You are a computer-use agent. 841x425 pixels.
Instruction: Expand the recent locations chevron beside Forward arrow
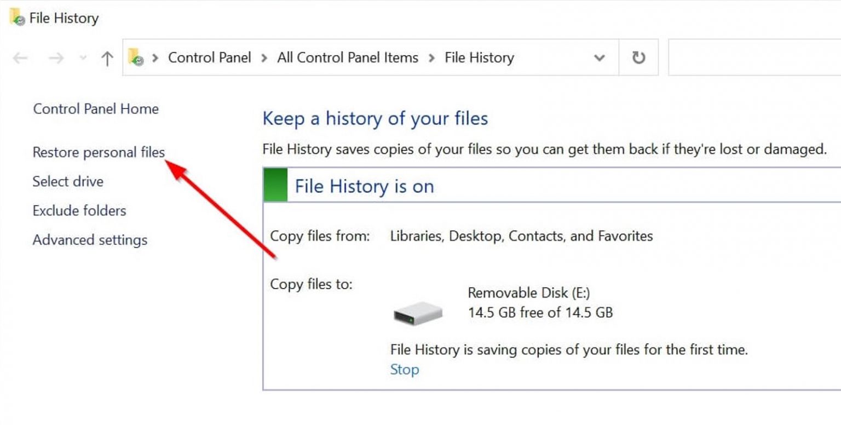pos(82,58)
